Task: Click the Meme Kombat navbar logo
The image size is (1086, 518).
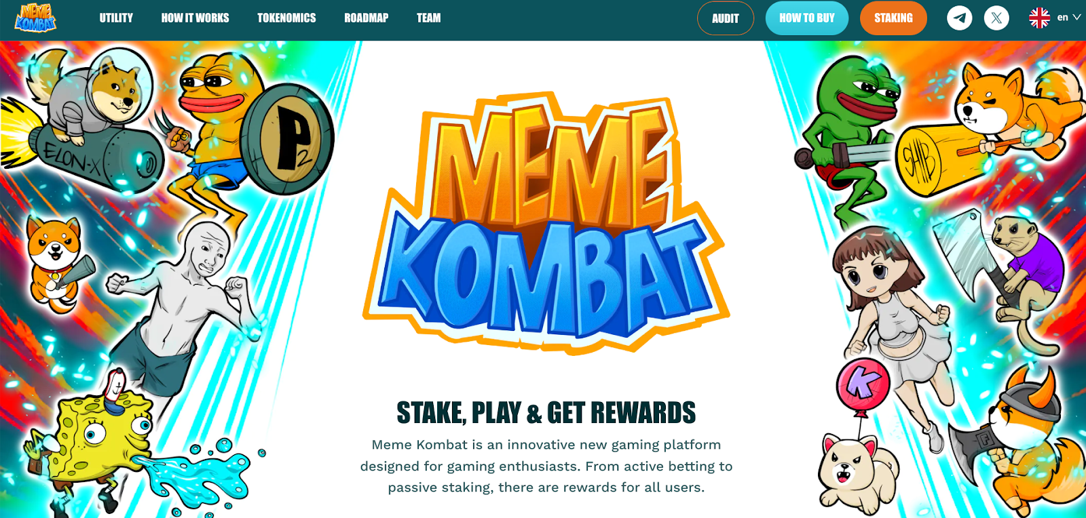Action: pyautogui.click(x=35, y=18)
